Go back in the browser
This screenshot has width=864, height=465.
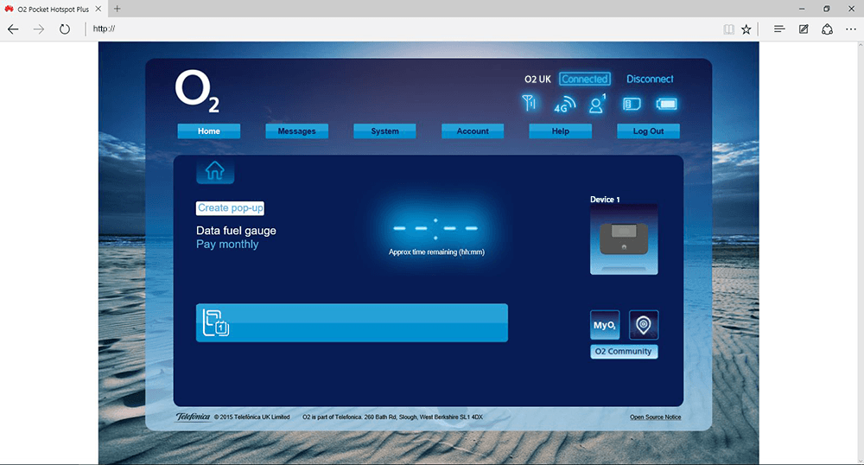pos(13,29)
